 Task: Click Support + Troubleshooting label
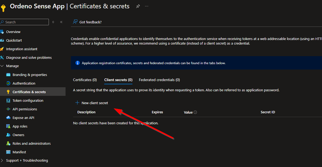tap(27, 160)
